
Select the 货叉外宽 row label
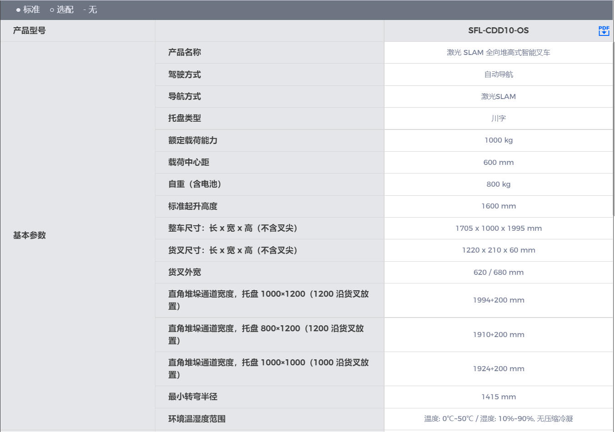[x=185, y=272]
